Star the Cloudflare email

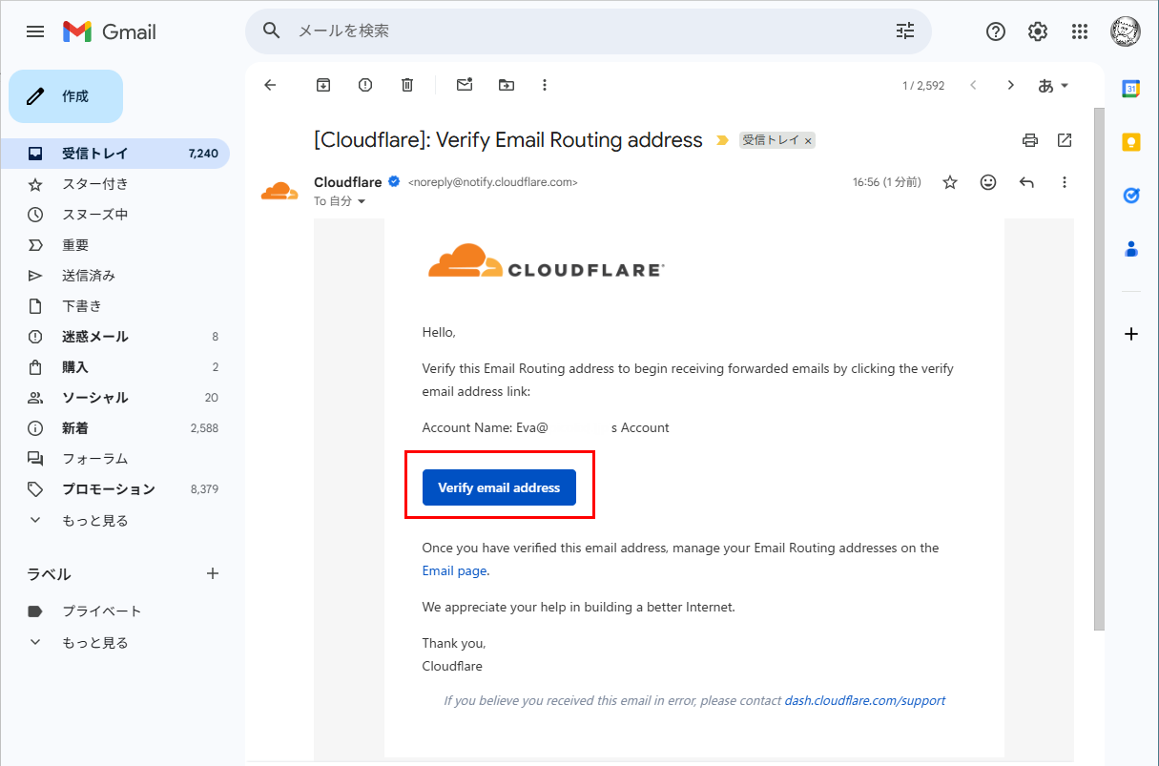949,181
